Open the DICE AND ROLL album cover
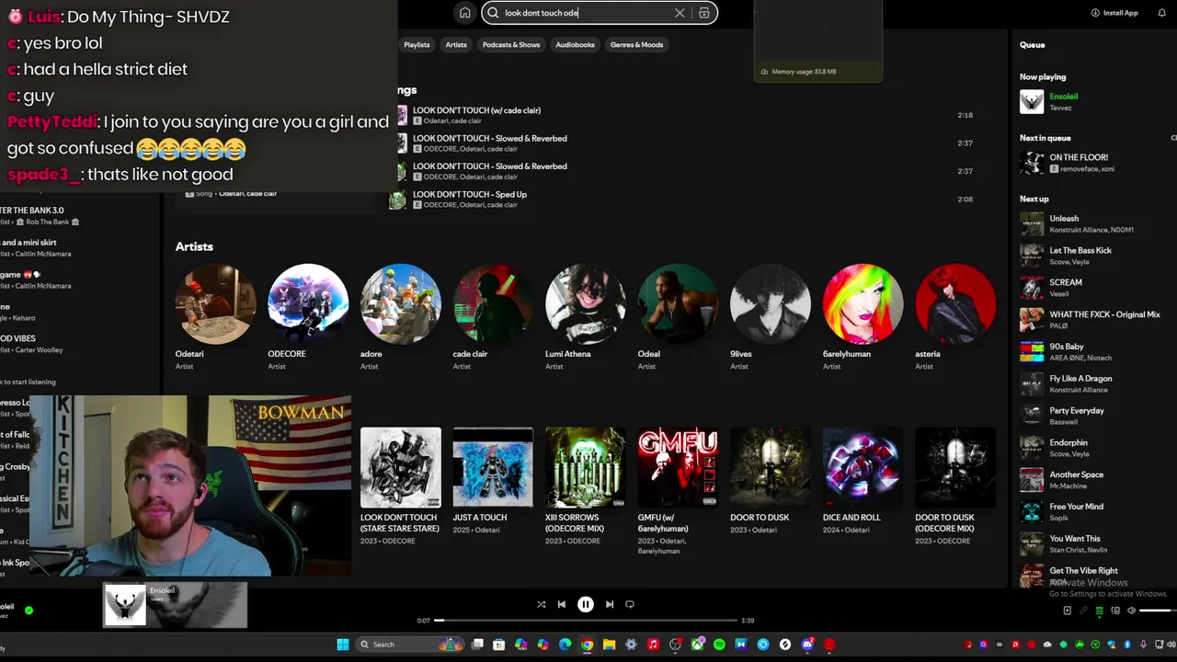 pyautogui.click(x=863, y=467)
